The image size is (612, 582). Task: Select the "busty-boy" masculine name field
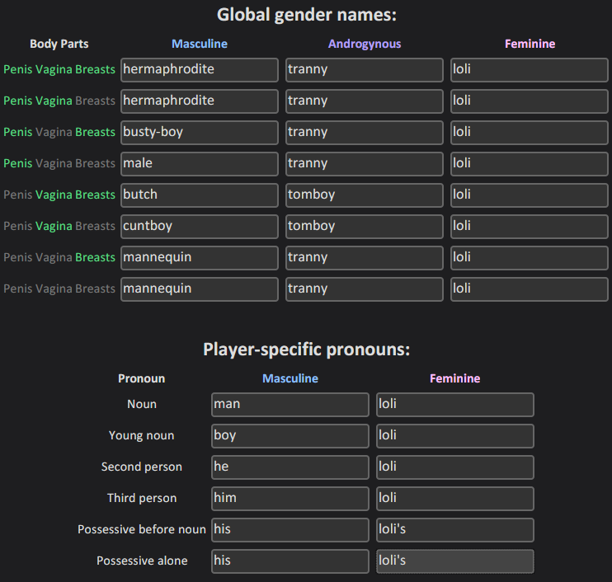[x=199, y=133]
